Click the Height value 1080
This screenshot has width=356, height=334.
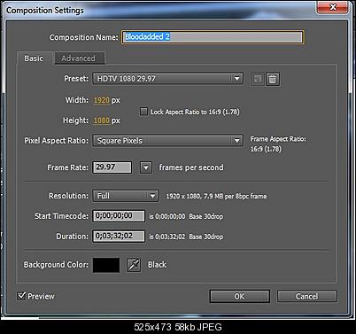(x=102, y=120)
